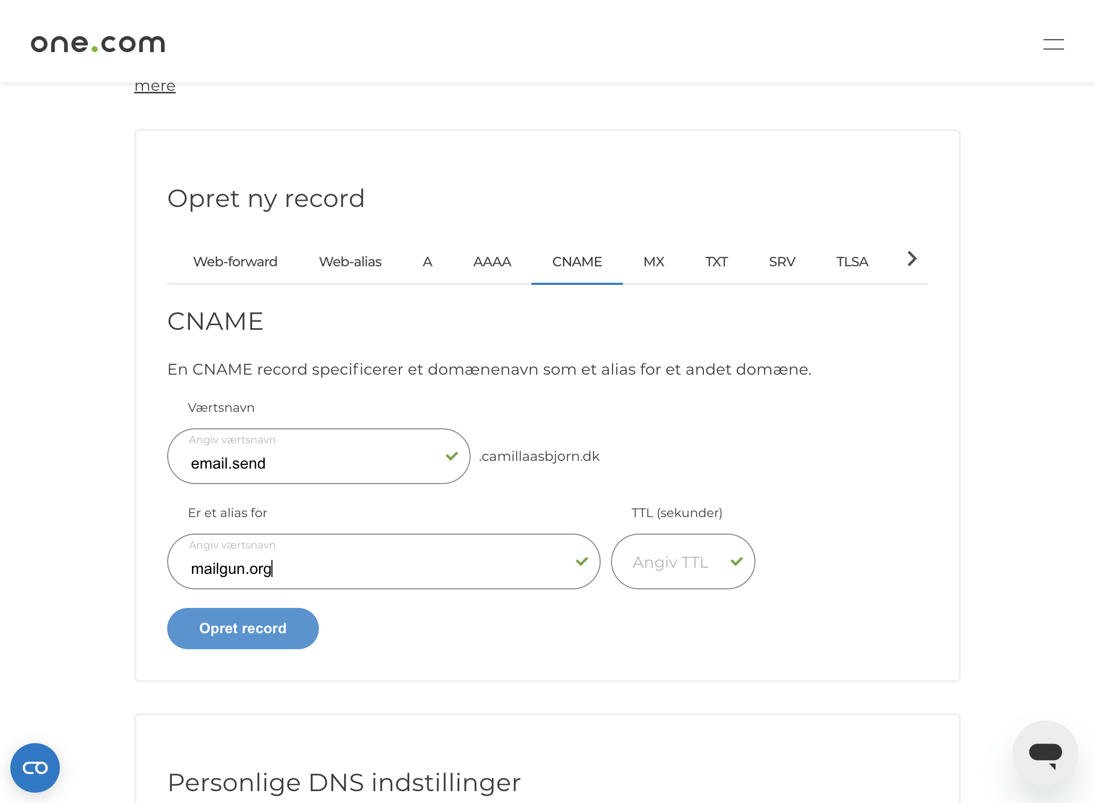This screenshot has height=803, width=1095.
Task: Follow the 'mere' link
Action: [155, 86]
